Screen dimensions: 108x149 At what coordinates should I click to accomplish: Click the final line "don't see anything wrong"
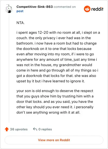click(x=48, y=112)
